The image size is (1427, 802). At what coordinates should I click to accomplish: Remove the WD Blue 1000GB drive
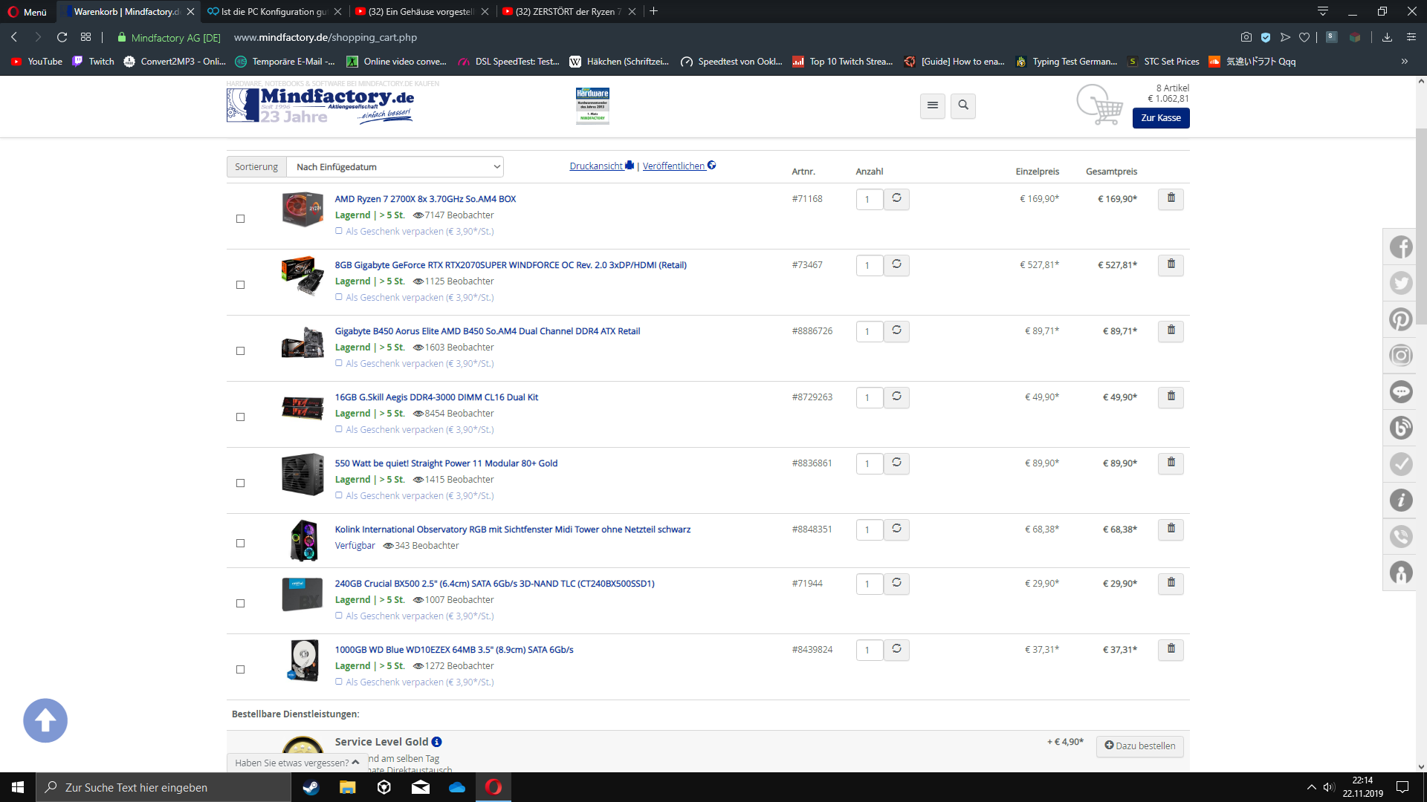click(x=1171, y=650)
